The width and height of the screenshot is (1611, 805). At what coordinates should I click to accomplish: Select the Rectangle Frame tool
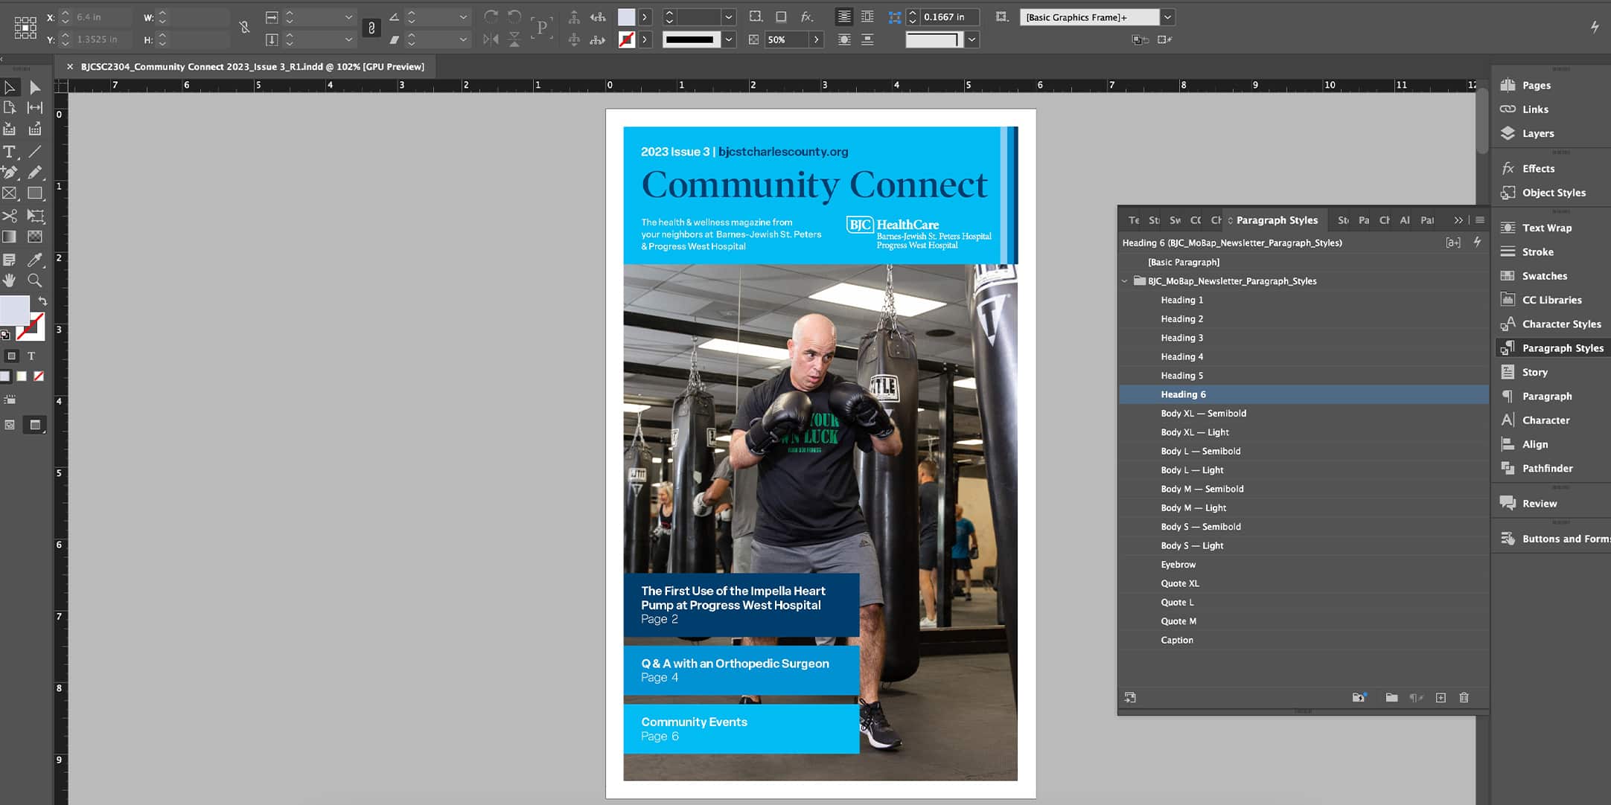9,193
